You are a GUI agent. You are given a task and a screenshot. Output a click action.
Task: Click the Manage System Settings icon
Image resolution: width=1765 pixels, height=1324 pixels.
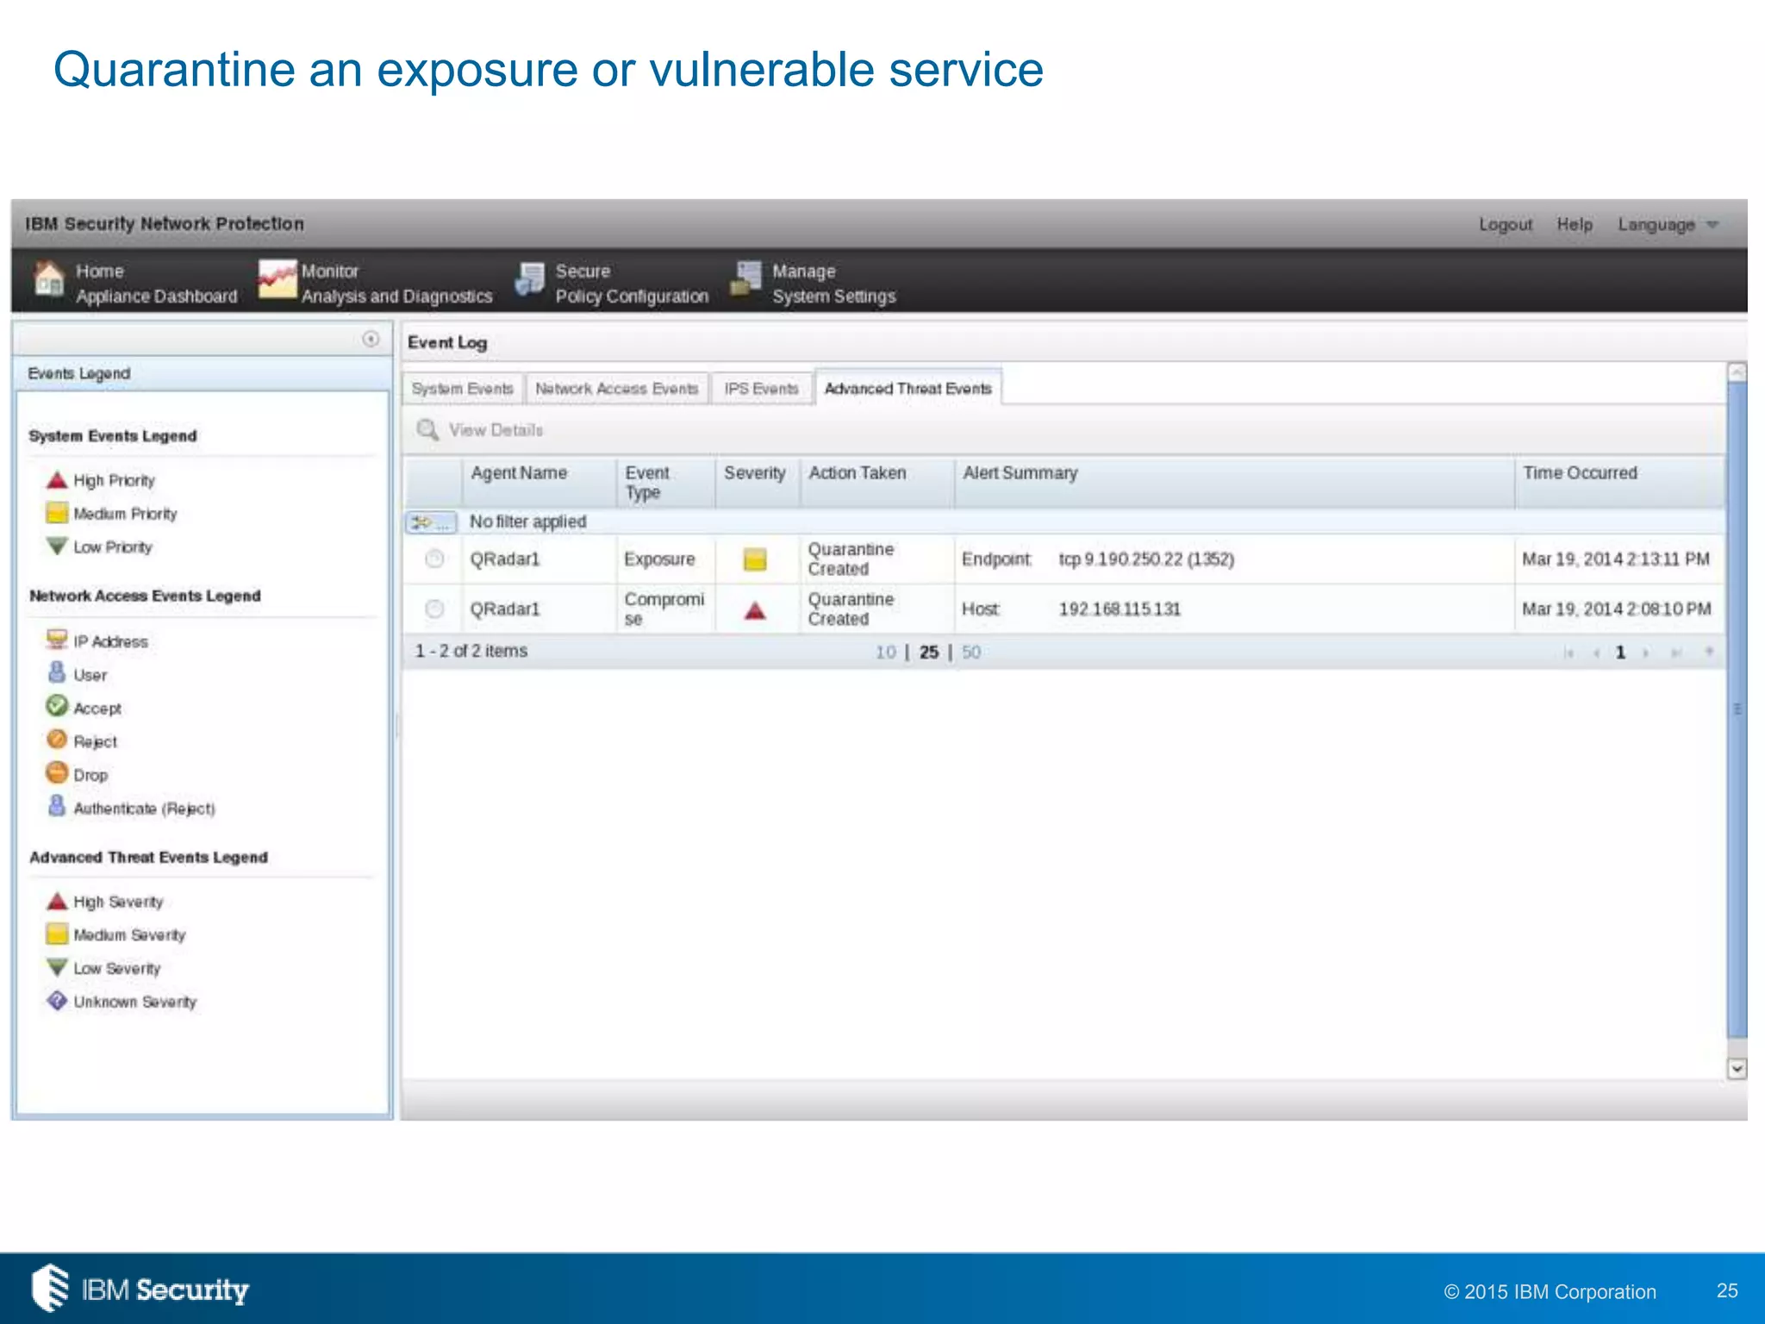coord(747,278)
